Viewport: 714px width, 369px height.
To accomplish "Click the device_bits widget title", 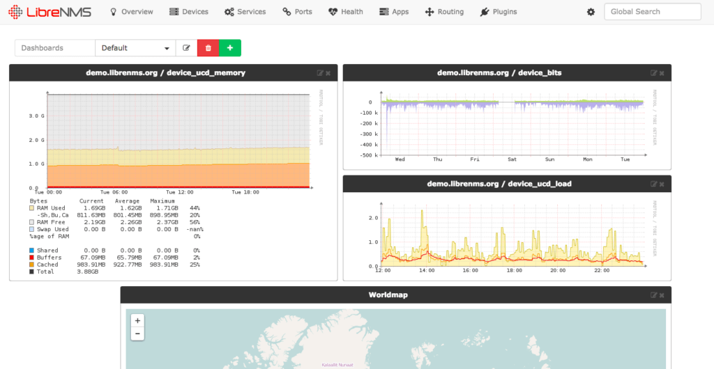I will click(x=499, y=72).
